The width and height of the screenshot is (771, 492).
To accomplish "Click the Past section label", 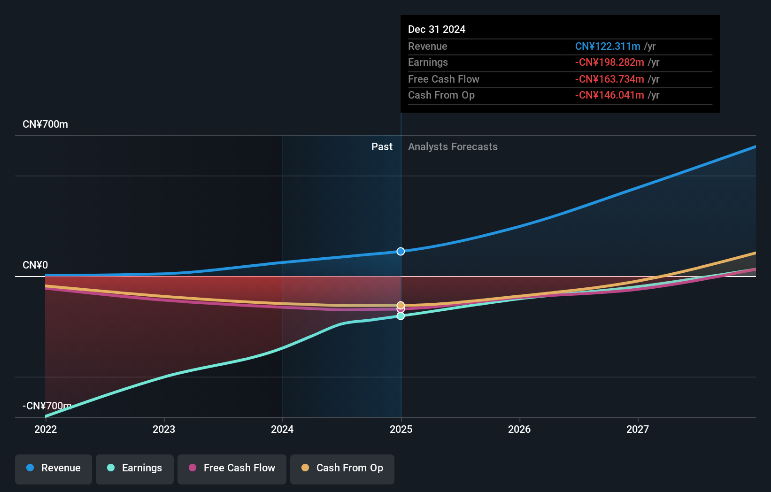I will coord(382,147).
